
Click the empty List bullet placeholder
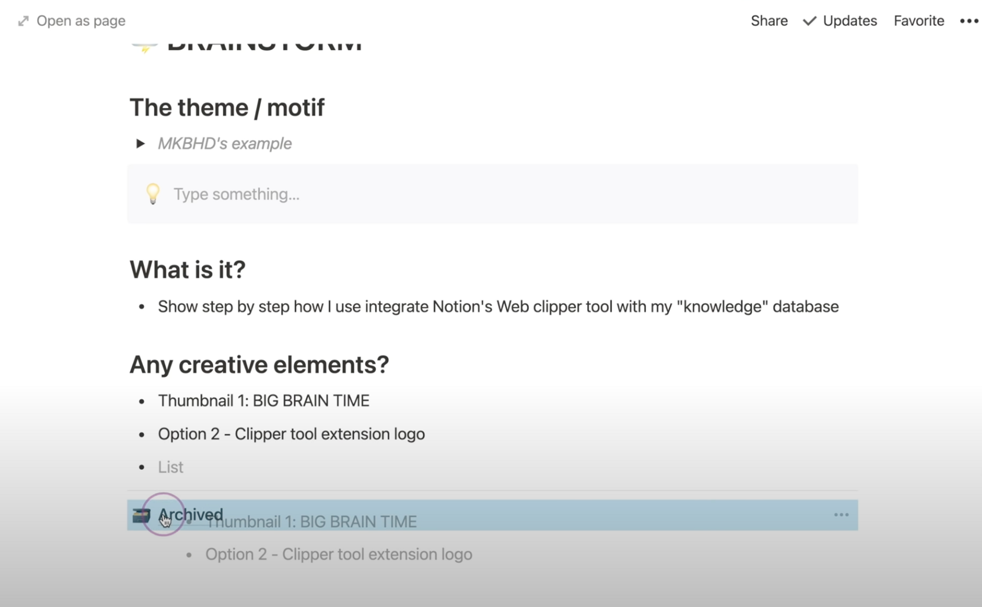170,467
